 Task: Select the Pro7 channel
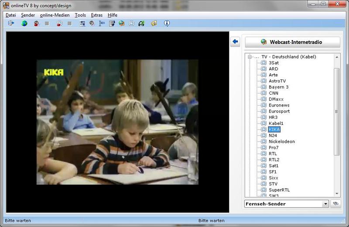(x=274, y=148)
